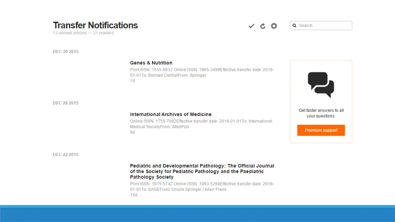Click the orange Premium support button
Image resolution: width=395 pixels, height=222 pixels.
tap(321, 130)
